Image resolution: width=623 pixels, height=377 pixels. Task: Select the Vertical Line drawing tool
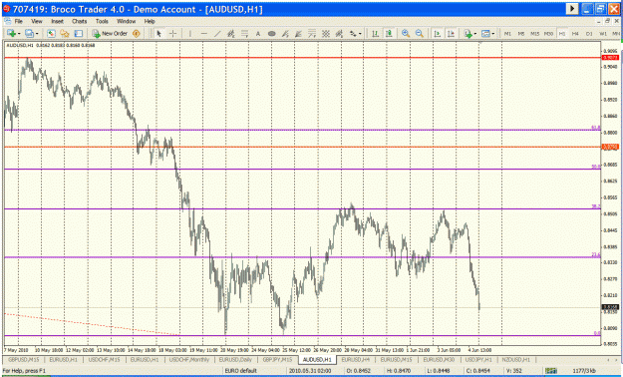[x=190, y=34]
